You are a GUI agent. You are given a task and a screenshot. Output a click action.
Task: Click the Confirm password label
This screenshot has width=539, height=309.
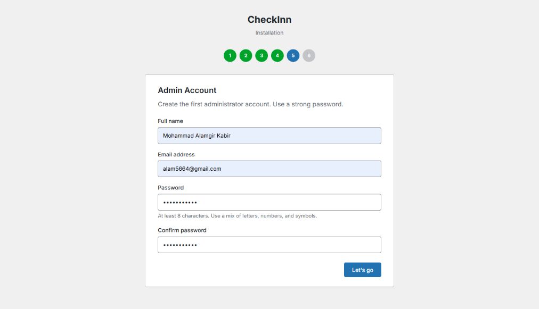pos(182,230)
